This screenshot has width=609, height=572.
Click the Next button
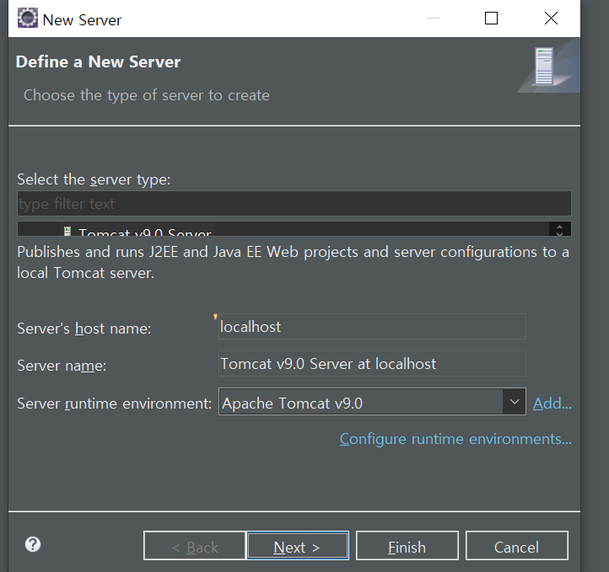click(298, 546)
